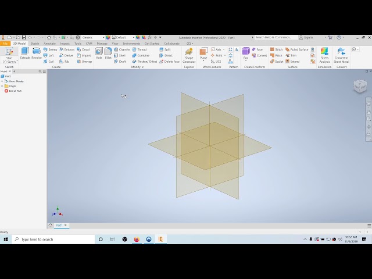
Task: Activate the Emboss tool
Action: click(67, 49)
